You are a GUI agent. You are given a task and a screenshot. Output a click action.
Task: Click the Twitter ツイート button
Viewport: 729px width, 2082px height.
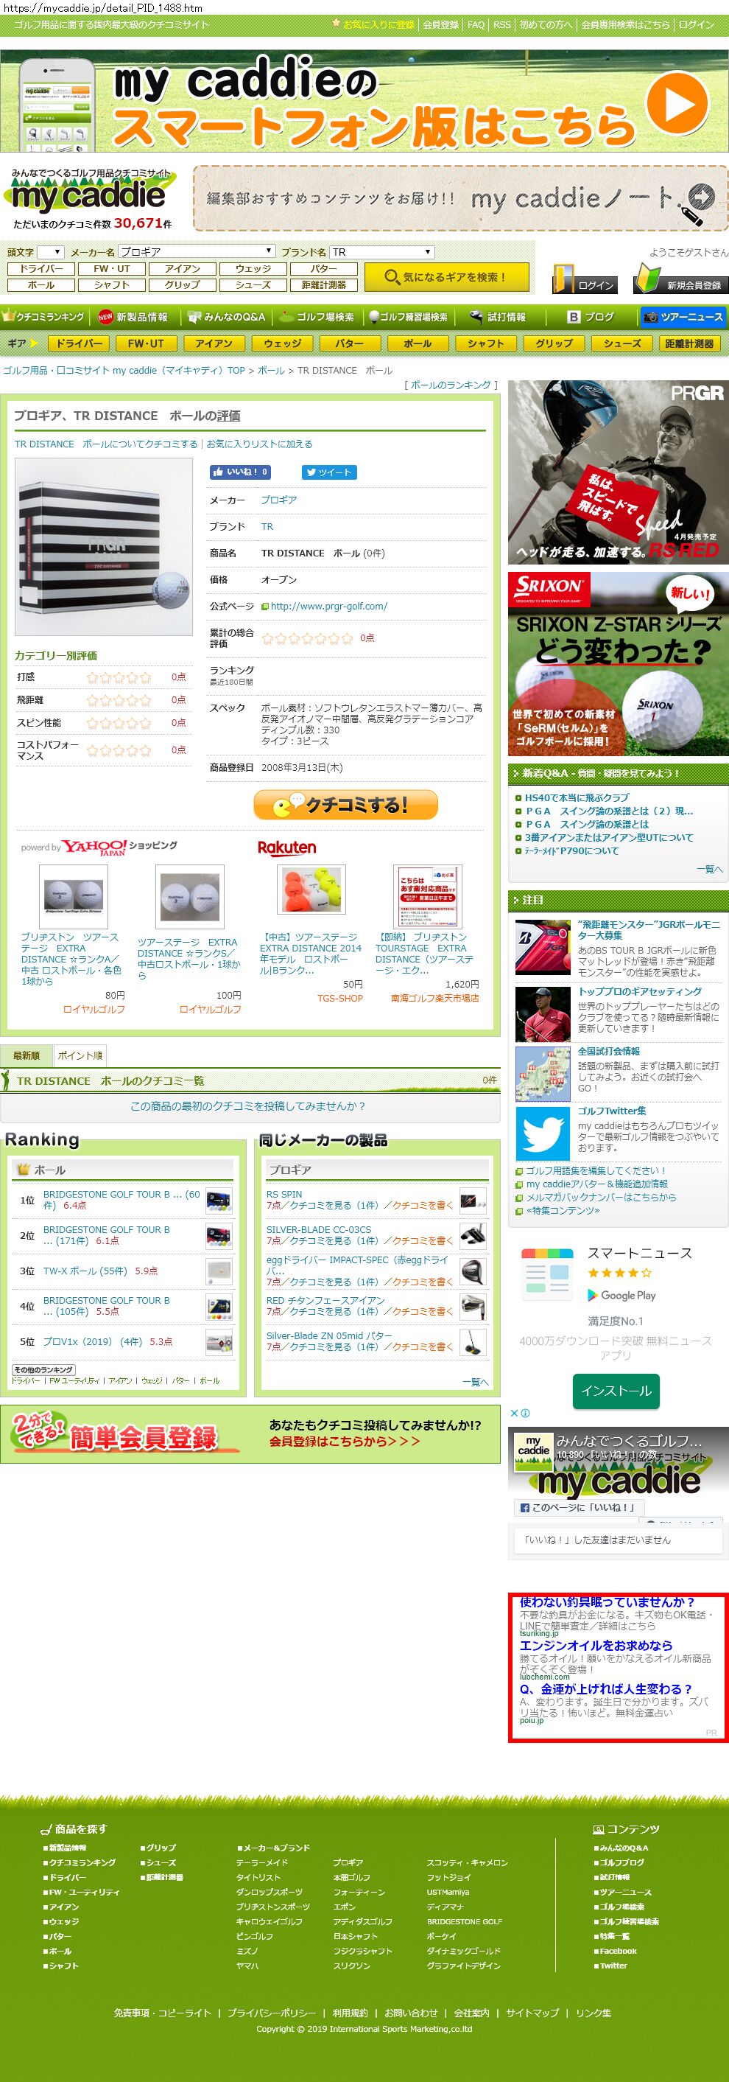(329, 472)
